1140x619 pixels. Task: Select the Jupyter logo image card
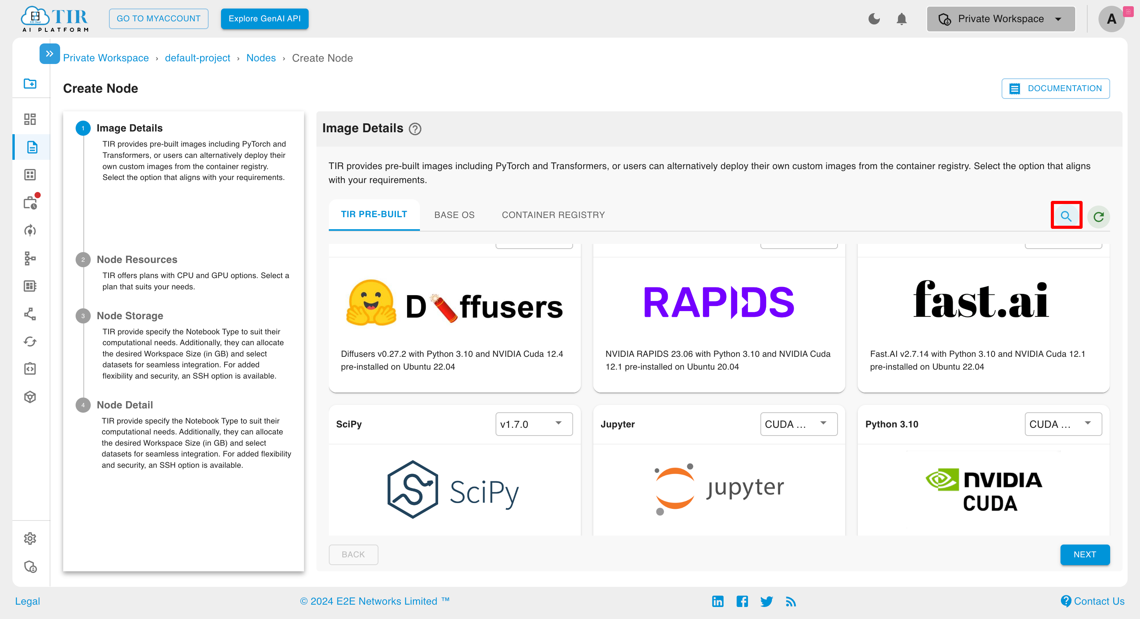click(x=719, y=470)
